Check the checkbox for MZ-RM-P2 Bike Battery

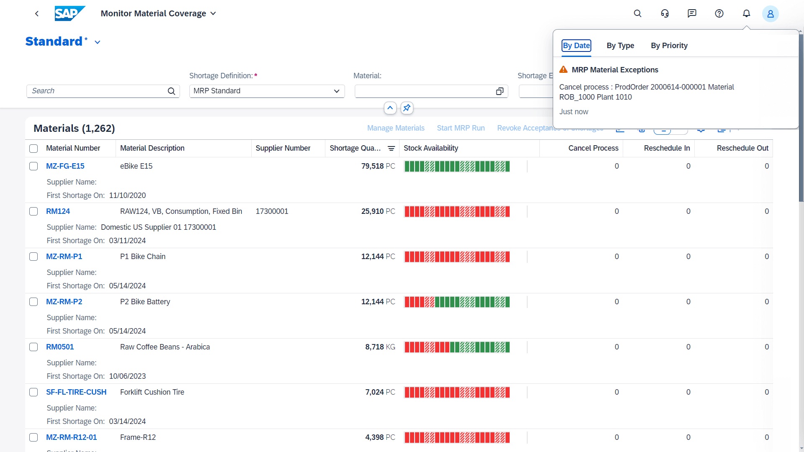[33, 301]
